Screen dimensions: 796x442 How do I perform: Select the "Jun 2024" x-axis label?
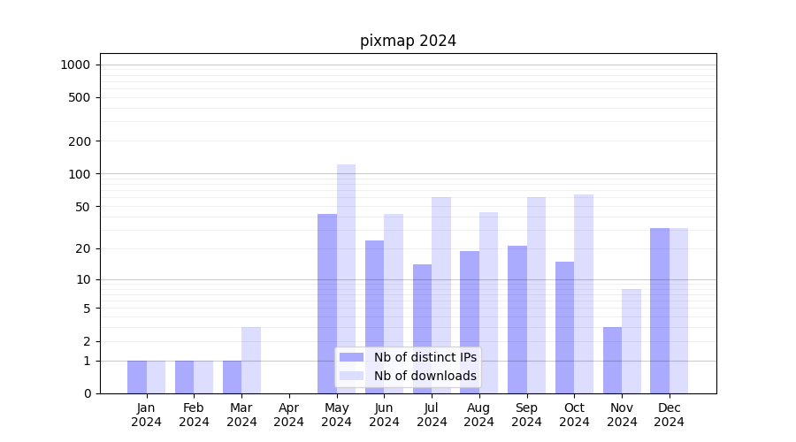point(384,415)
